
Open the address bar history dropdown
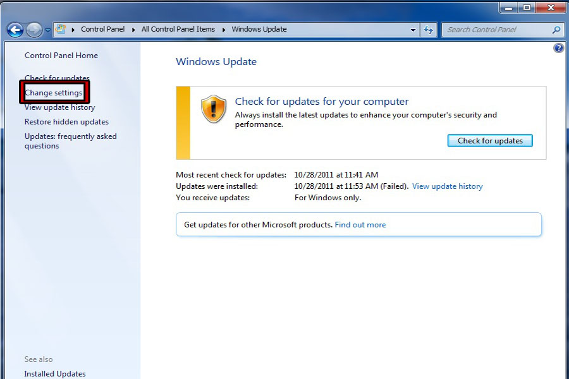click(x=413, y=30)
